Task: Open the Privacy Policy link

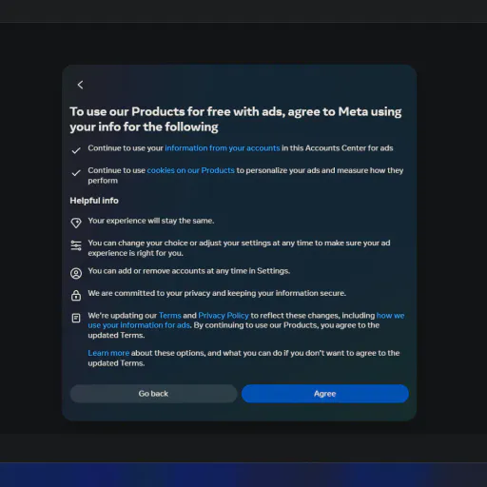Action: tap(224, 316)
